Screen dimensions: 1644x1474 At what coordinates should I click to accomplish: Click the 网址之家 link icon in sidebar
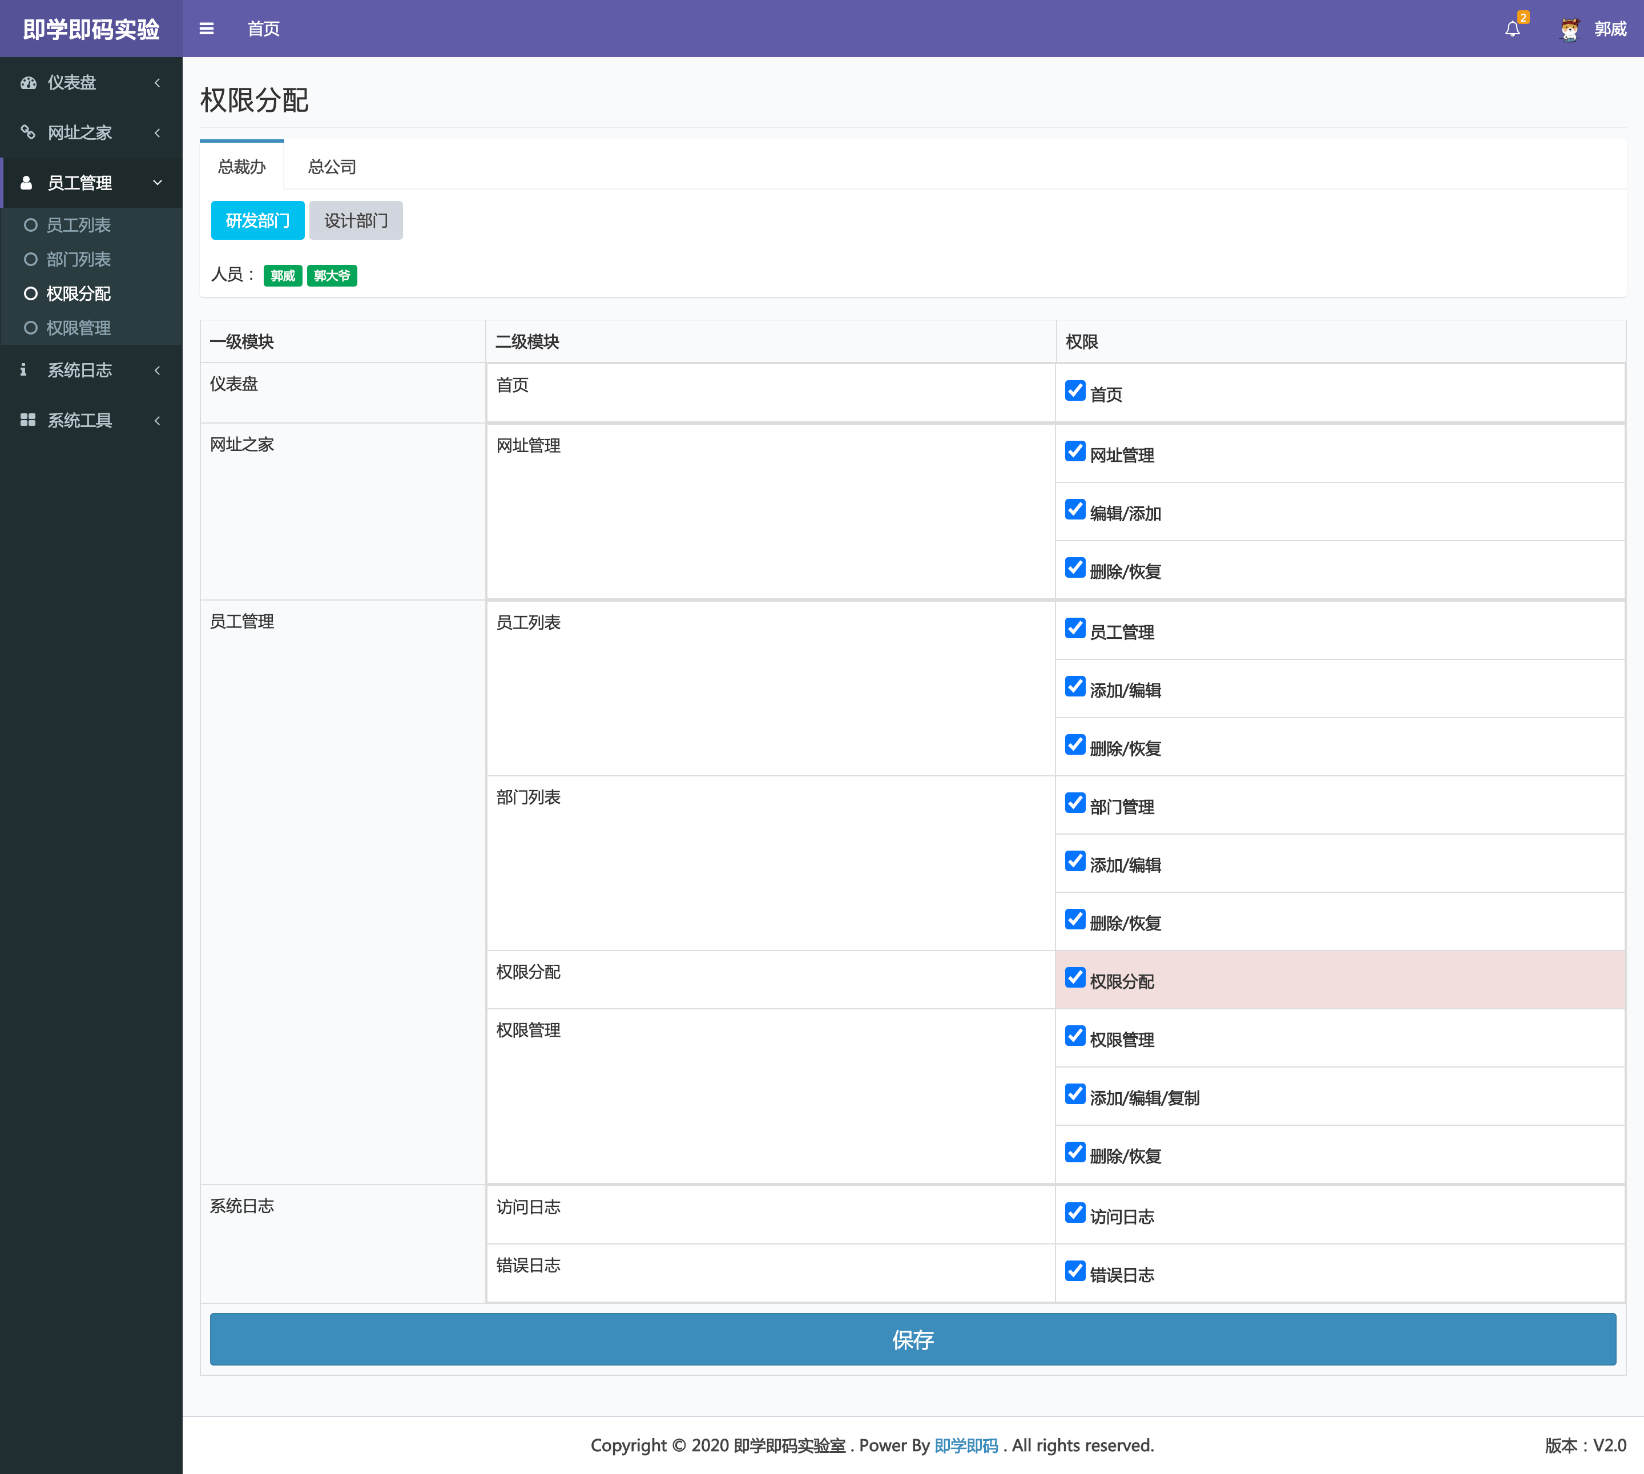click(x=29, y=132)
